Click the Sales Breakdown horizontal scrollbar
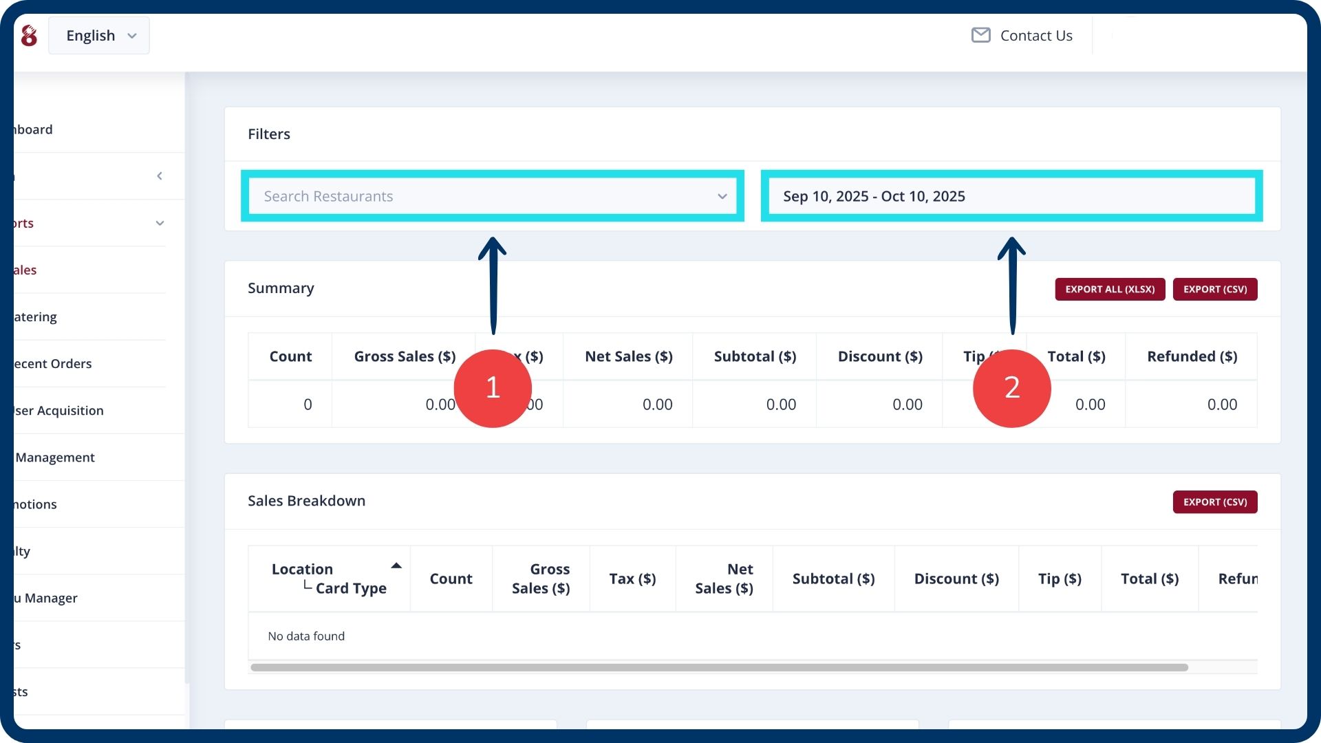The width and height of the screenshot is (1321, 743). coord(719,667)
